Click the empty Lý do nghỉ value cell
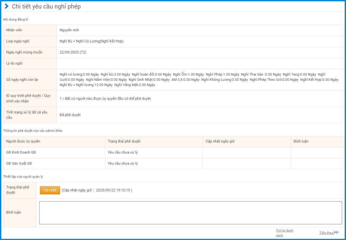The height and width of the screenshot is (240, 346). (x=200, y=64)
